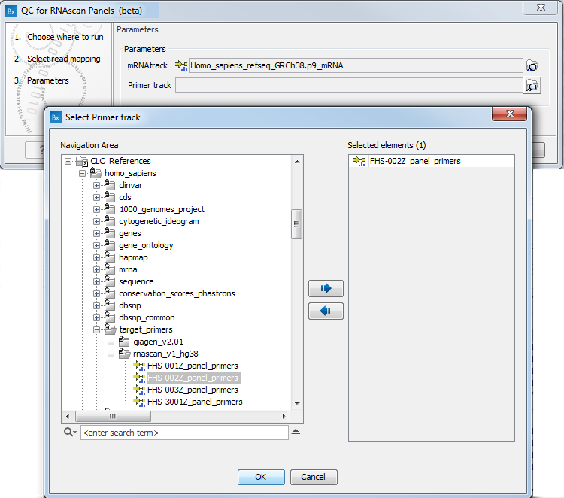
Task: Click the clinvar locked folder icon
Action: click(x=110, y=185)
